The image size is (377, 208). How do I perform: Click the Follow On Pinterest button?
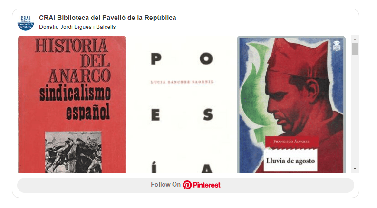coord(185,185)
